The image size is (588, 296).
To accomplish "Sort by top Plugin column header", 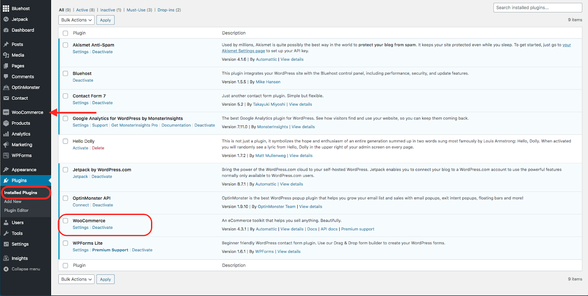I will point(79,33).
